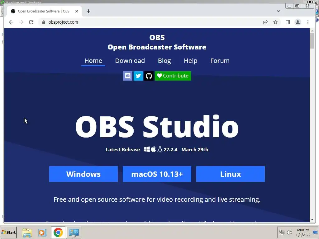Click the Apple logo in Latest Release
Image resolution: width=319 pixels, height=239 pixels.
(153, 149)
